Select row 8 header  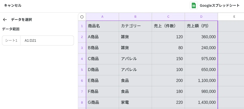point(82,103)
